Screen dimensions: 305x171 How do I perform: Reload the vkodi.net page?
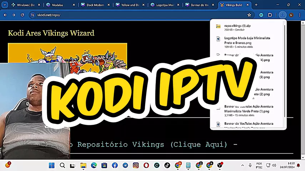click(22, 15)
